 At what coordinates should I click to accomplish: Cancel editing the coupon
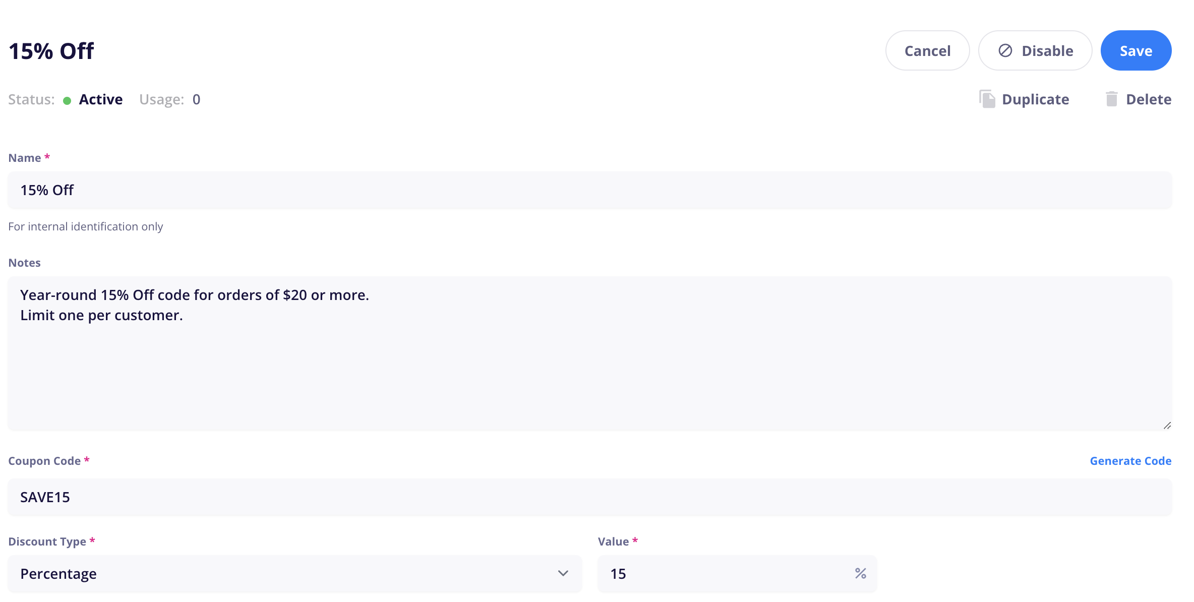click(927, 50)
